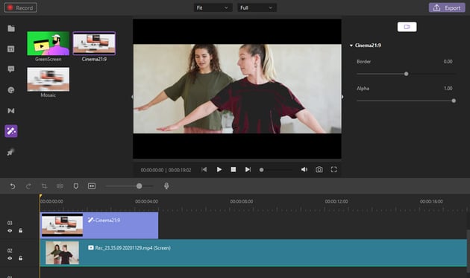Screen dimensions: 470x278
Task: Click the Alpha value 1.00
Action: (x=448, y=89)
